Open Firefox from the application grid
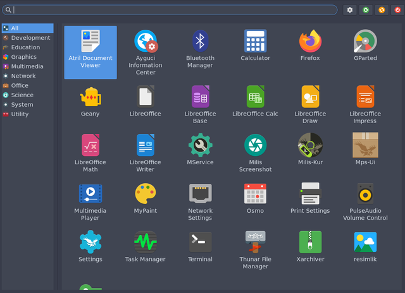This screenshot has width=405, height=293. (310, 42)
